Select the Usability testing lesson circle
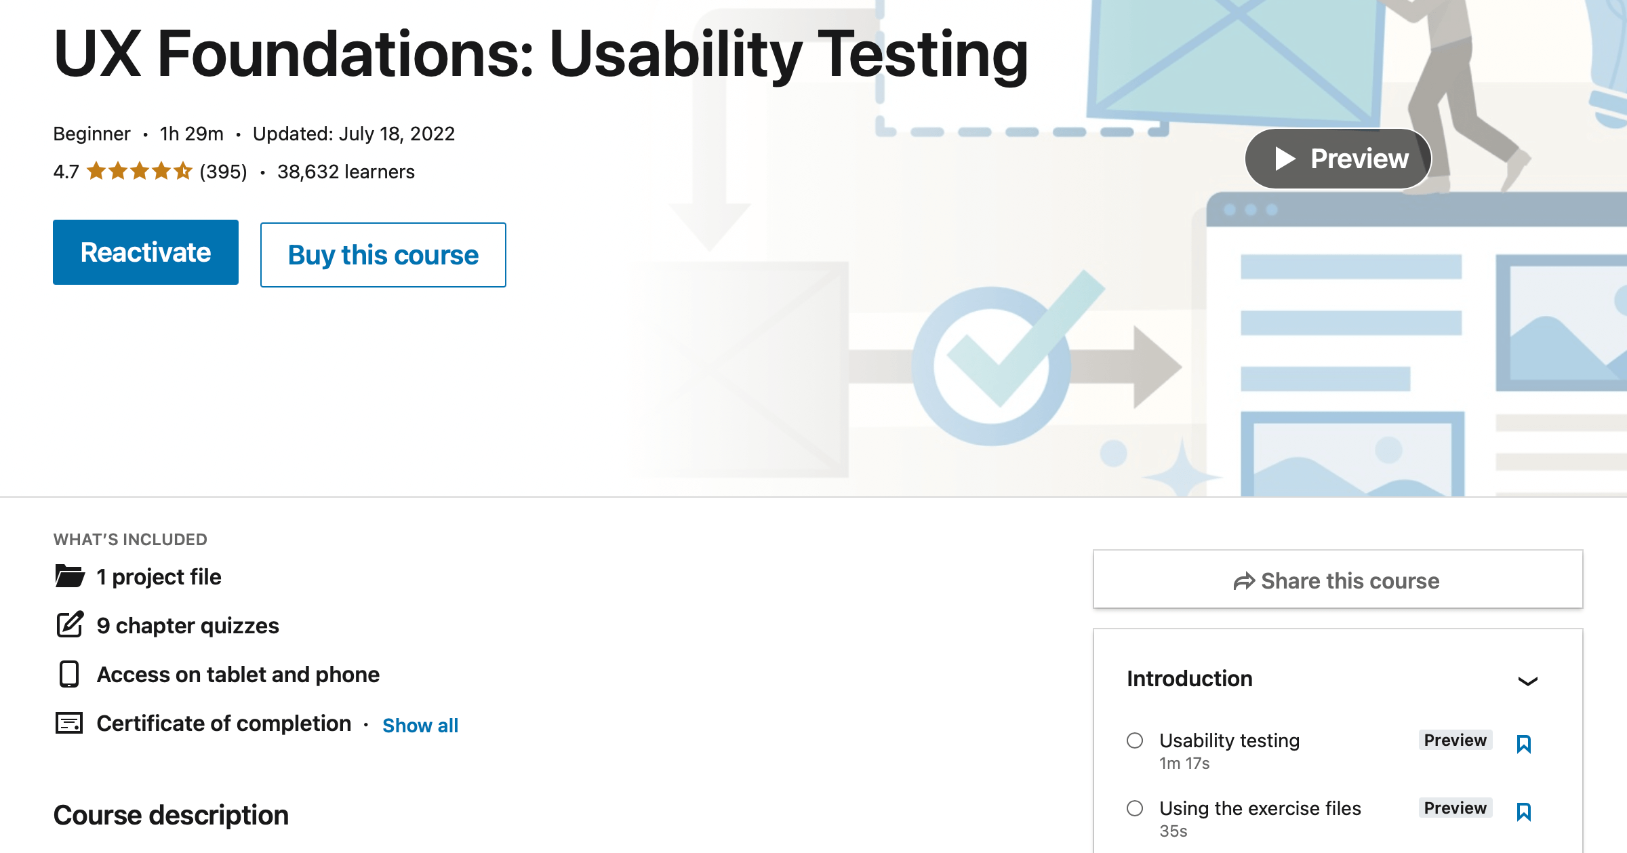The image size is (1627, 853). point(1135,740)
